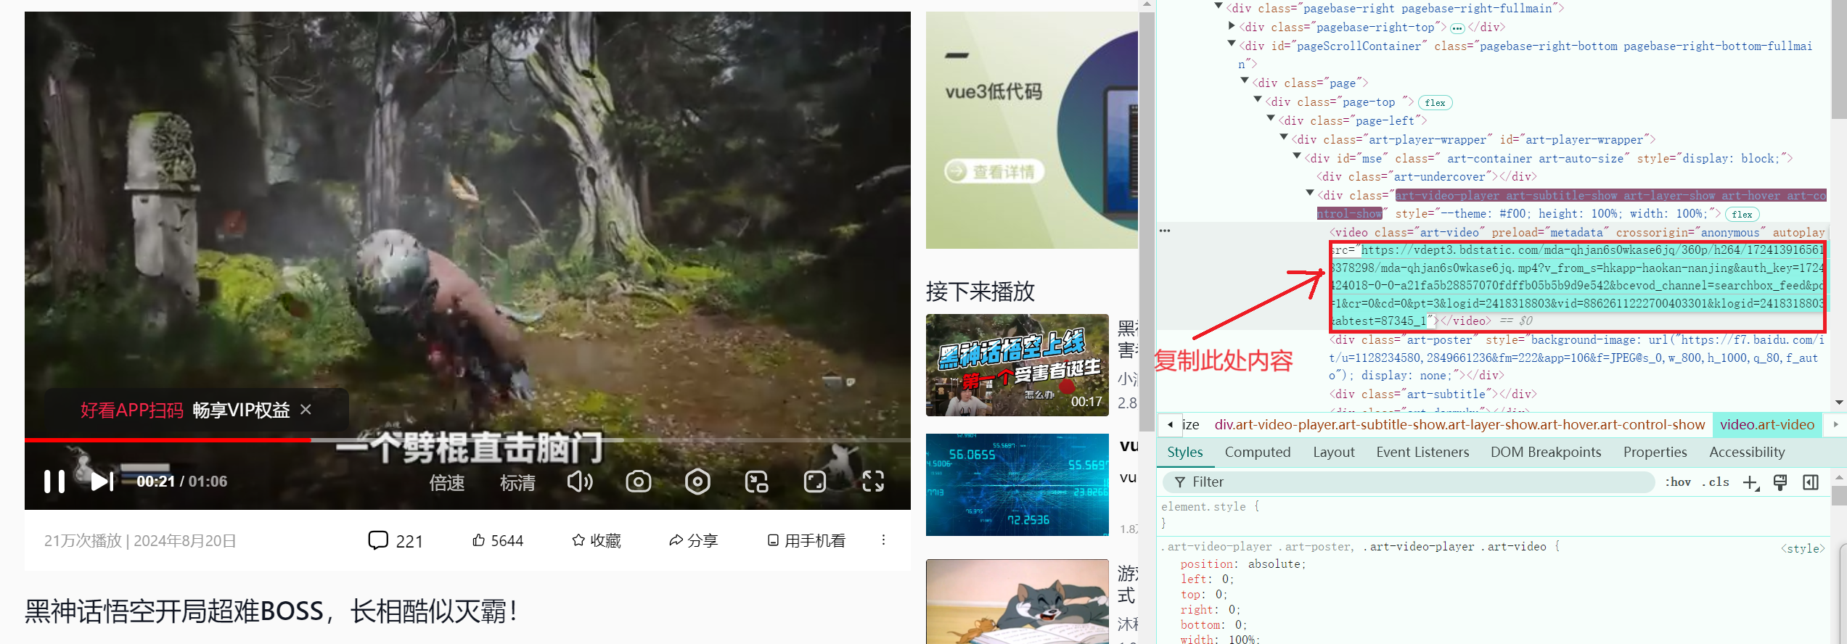Click the flex badge beside page-top
The width and height of the screenshot is (1847, 644).
(1435, 102)
